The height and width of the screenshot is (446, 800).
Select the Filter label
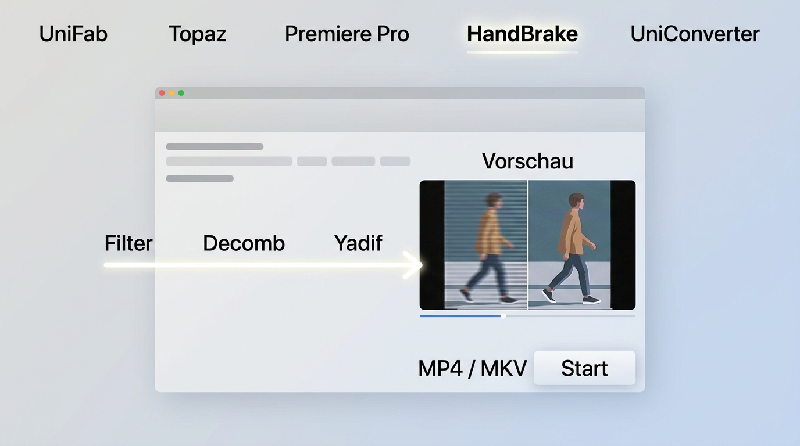[128, 243]
